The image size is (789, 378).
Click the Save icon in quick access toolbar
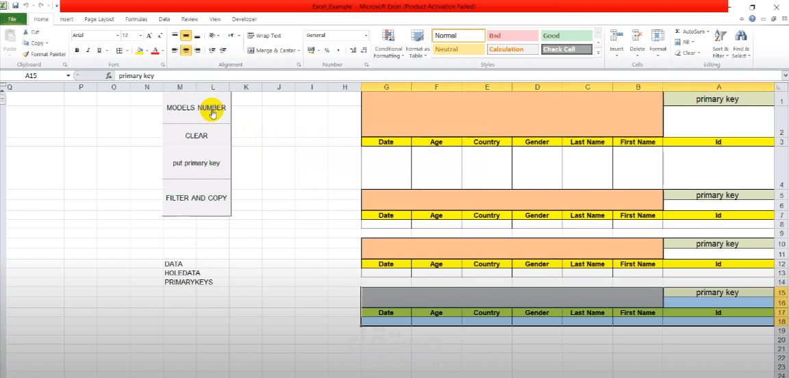pos(15,6)
